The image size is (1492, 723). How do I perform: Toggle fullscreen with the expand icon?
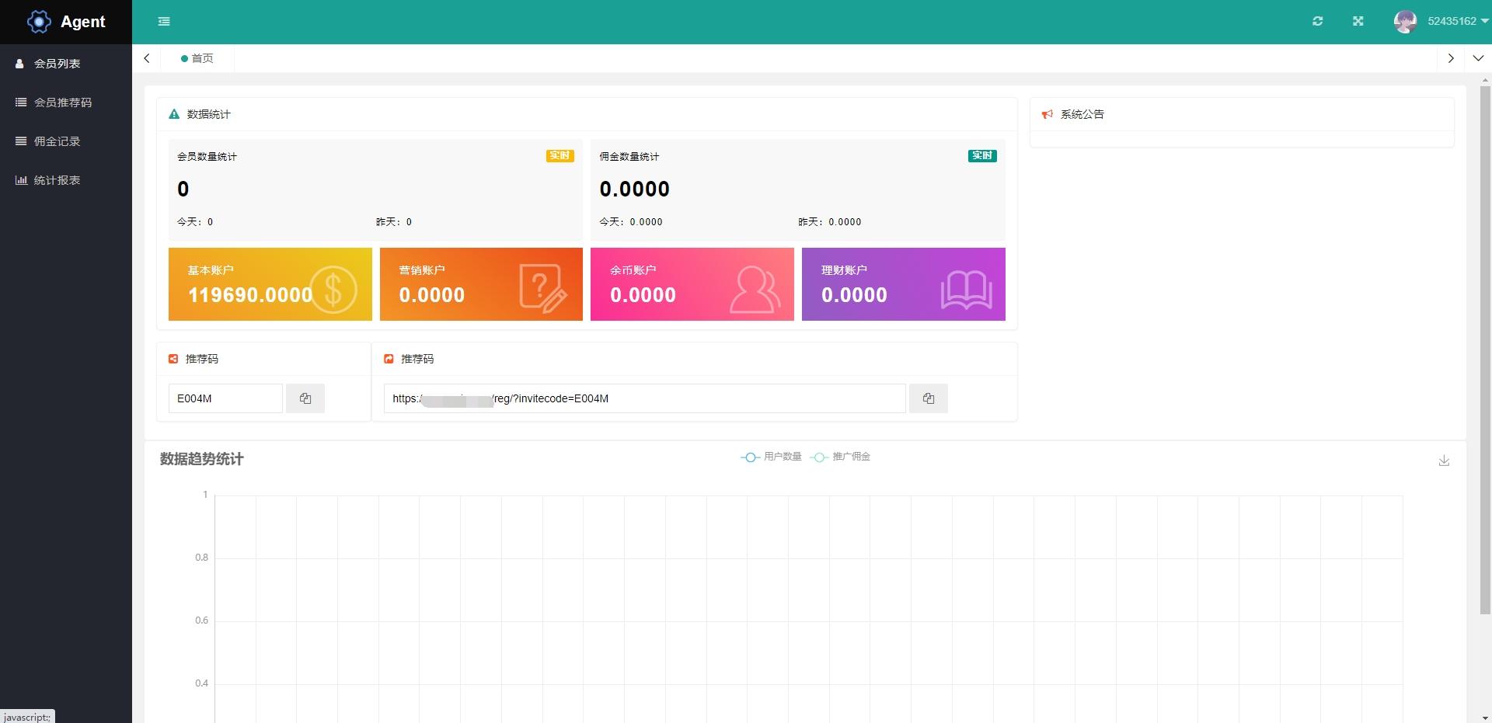pos(1358,21)
